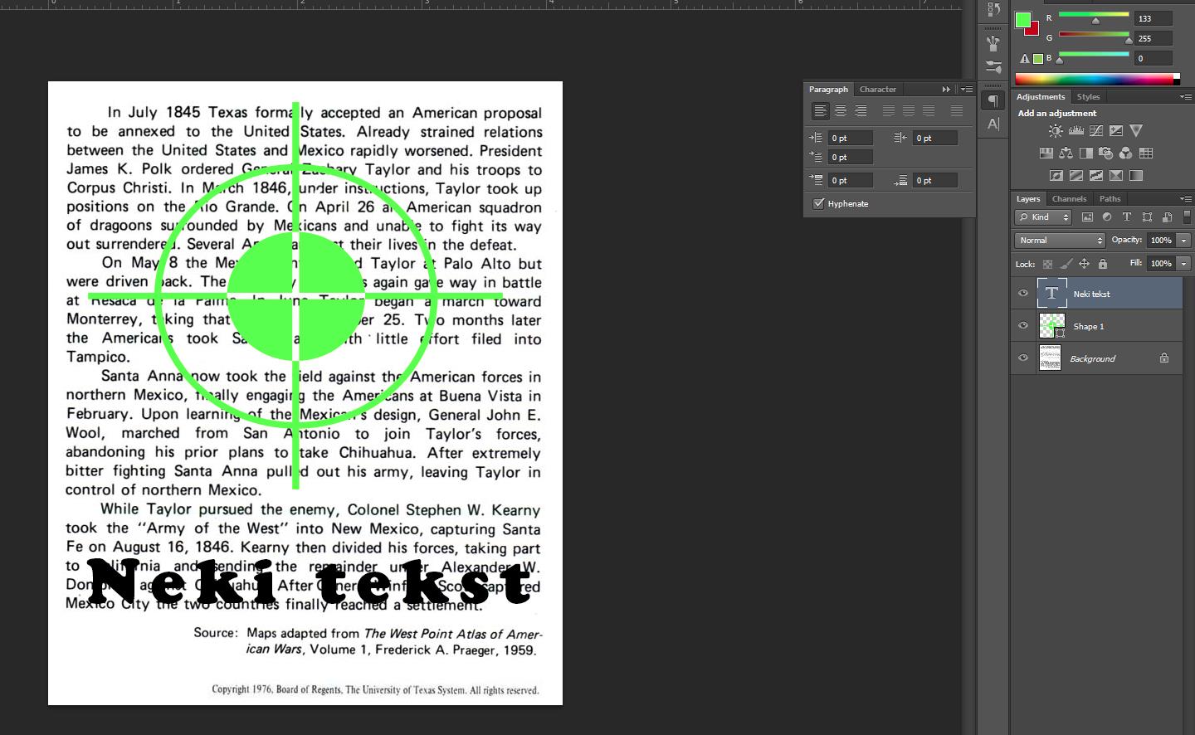Right align the paragraph text
1195x735 pixels.
[x=861, y=110]
